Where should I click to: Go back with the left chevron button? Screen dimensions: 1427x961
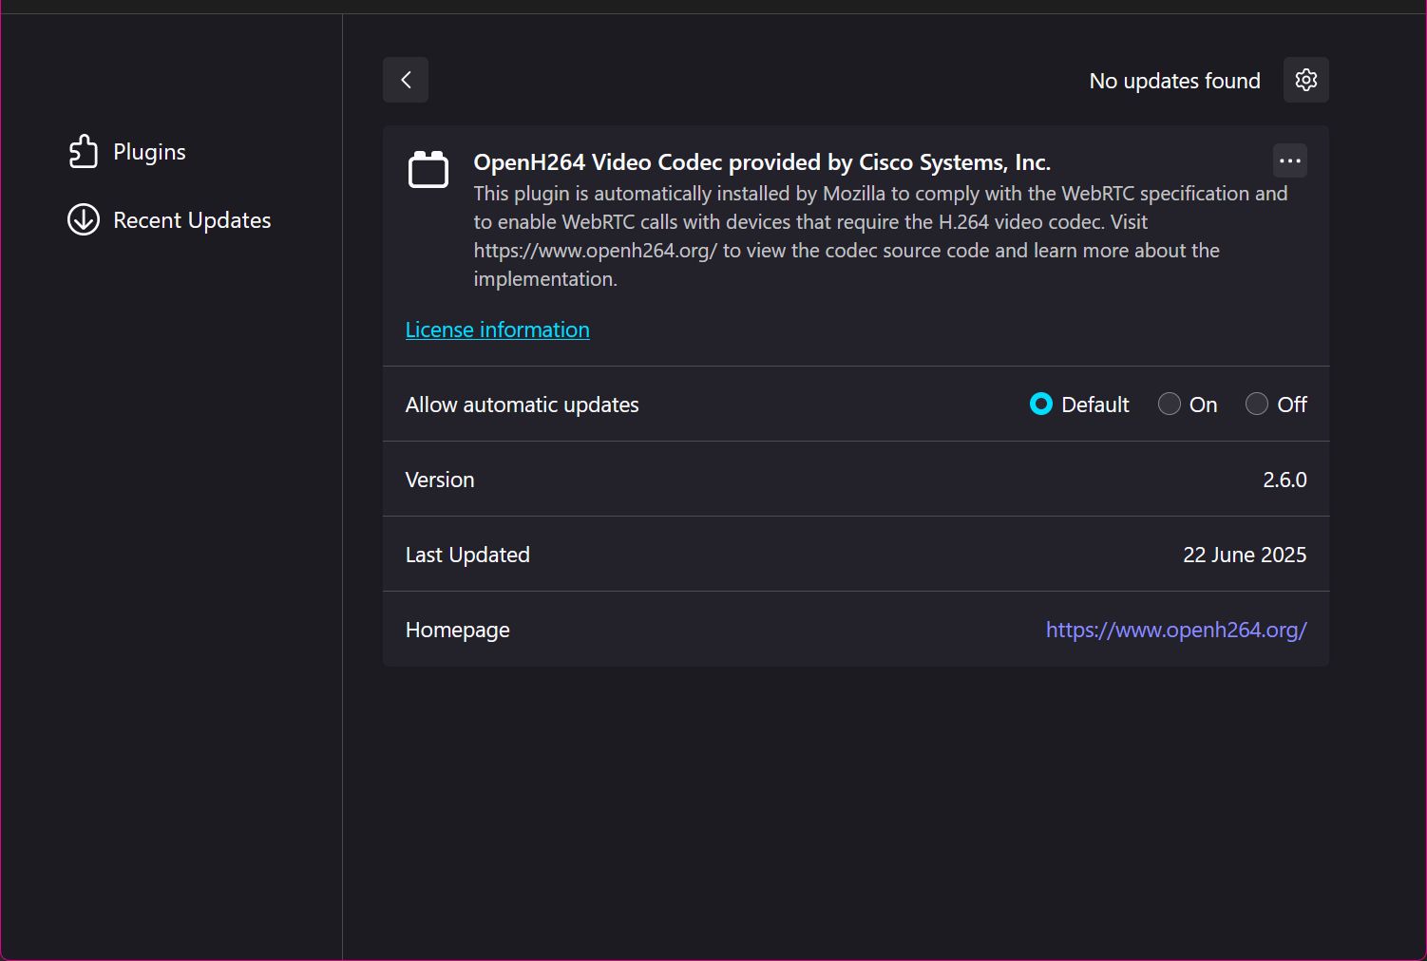(406, 80)
